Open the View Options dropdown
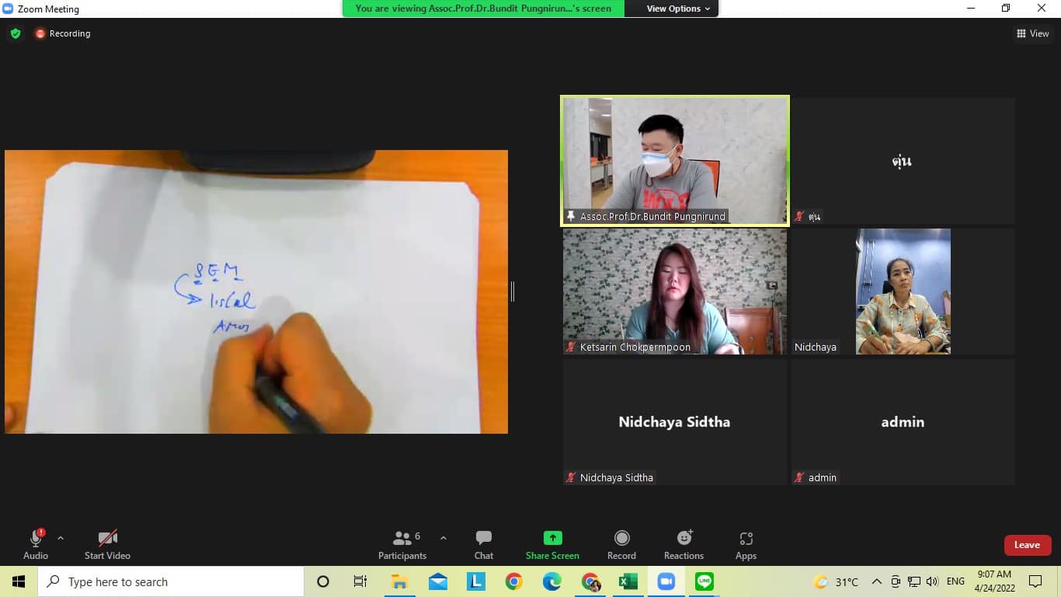 tap(678, 9)
